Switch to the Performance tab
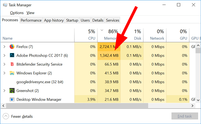201x124 pixels. [x=31, y=20]
